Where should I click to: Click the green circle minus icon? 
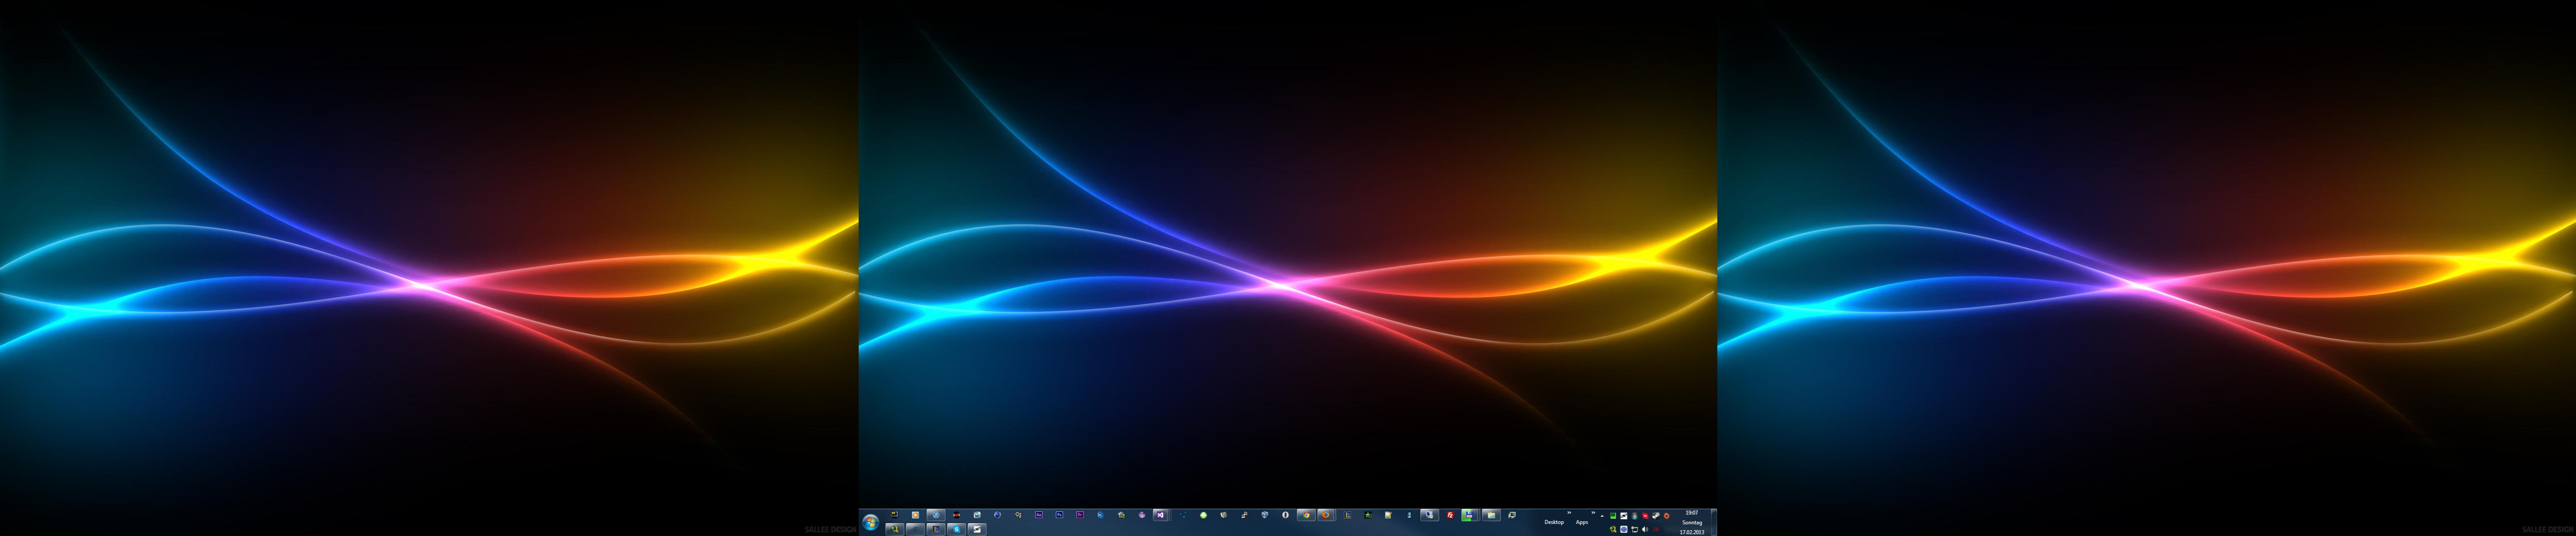coord(1204,515)
